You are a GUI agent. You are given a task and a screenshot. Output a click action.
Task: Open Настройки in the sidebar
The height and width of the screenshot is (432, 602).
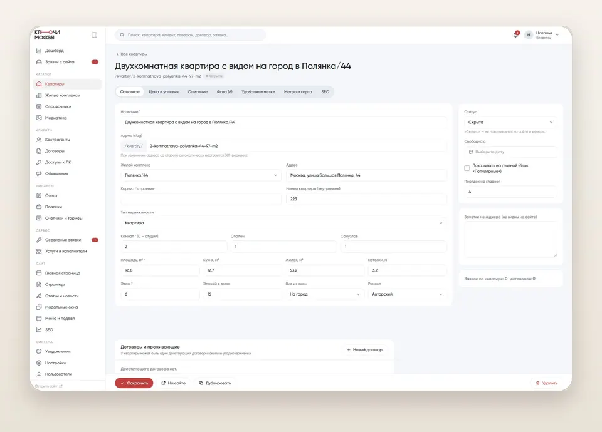67,363
